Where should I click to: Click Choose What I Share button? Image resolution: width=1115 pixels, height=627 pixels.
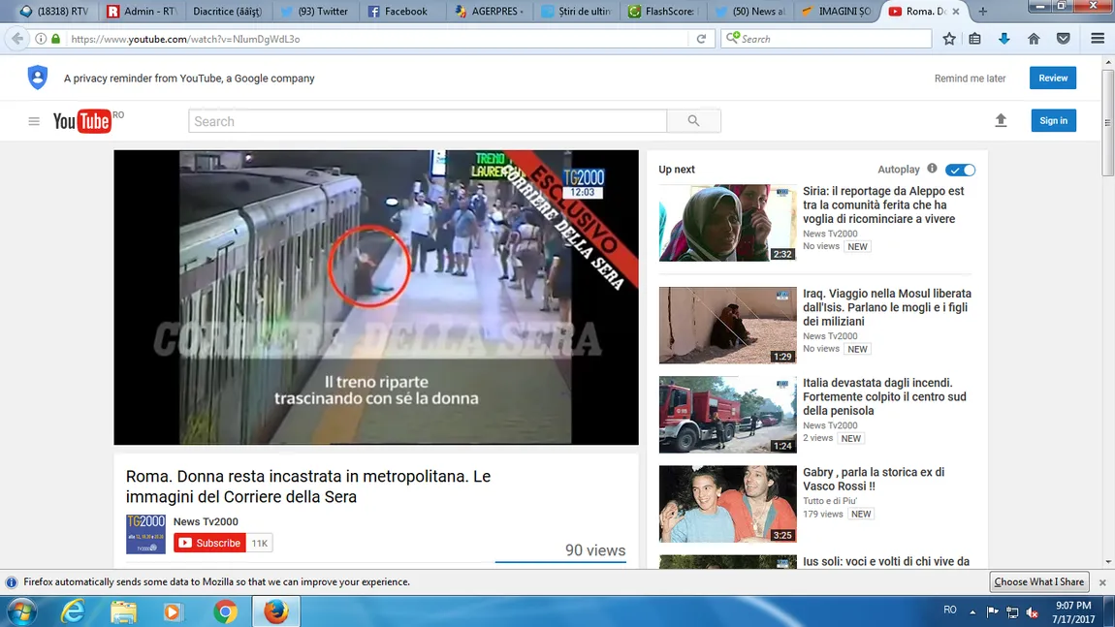(x=1039, y=581)
